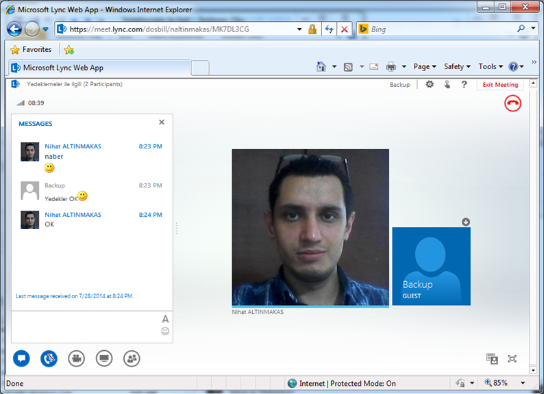Click Exit Meeting button

(500, 85)
